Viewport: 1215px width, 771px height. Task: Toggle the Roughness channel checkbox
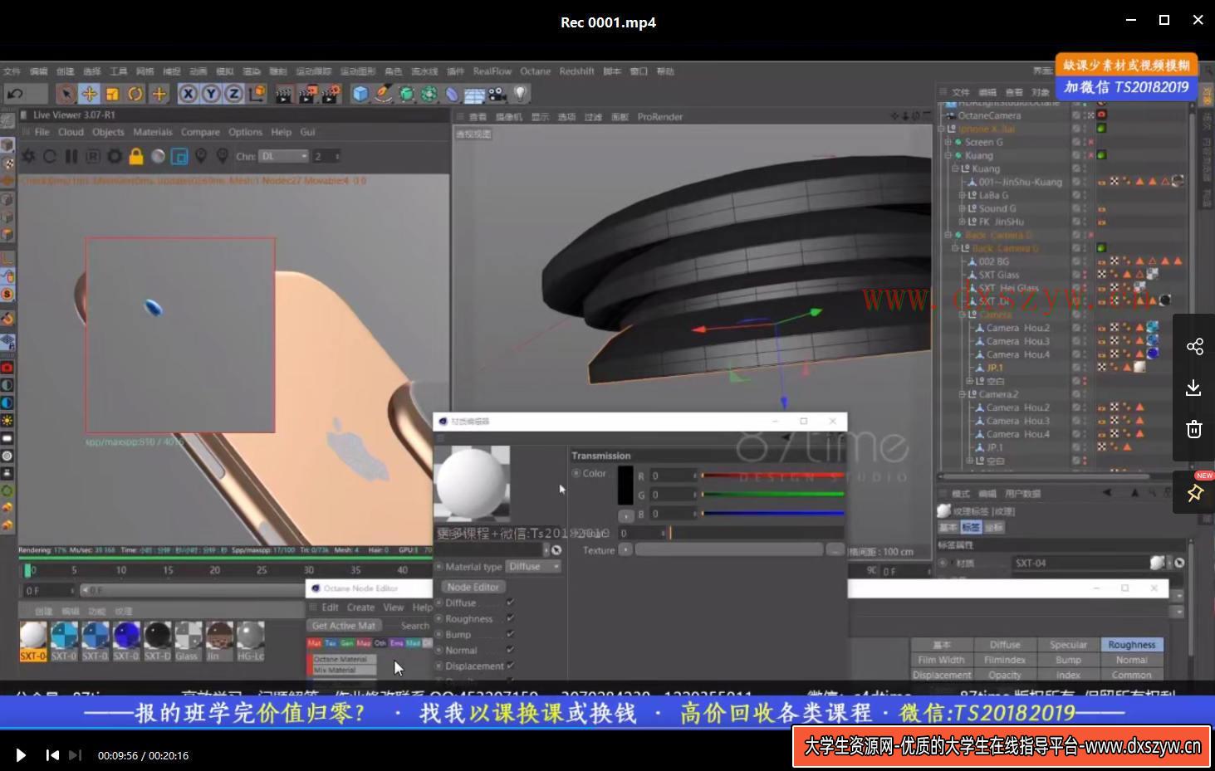510,619
